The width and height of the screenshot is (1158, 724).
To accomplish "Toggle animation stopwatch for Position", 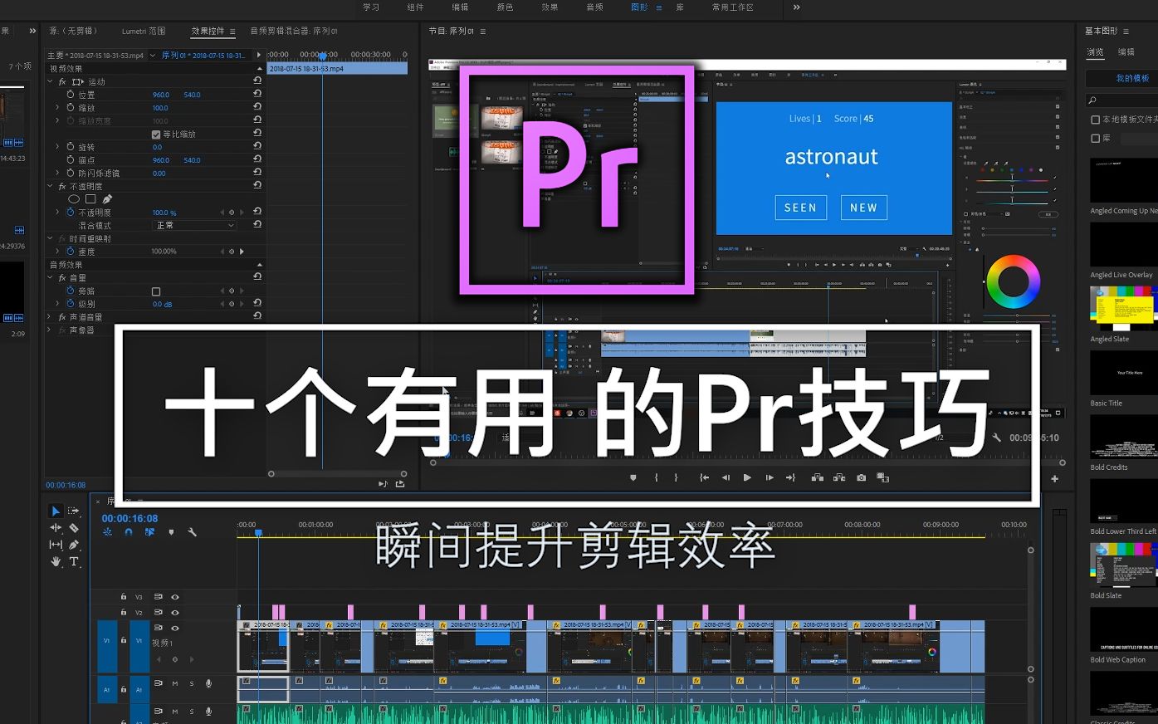I will [x=71, y=95].
